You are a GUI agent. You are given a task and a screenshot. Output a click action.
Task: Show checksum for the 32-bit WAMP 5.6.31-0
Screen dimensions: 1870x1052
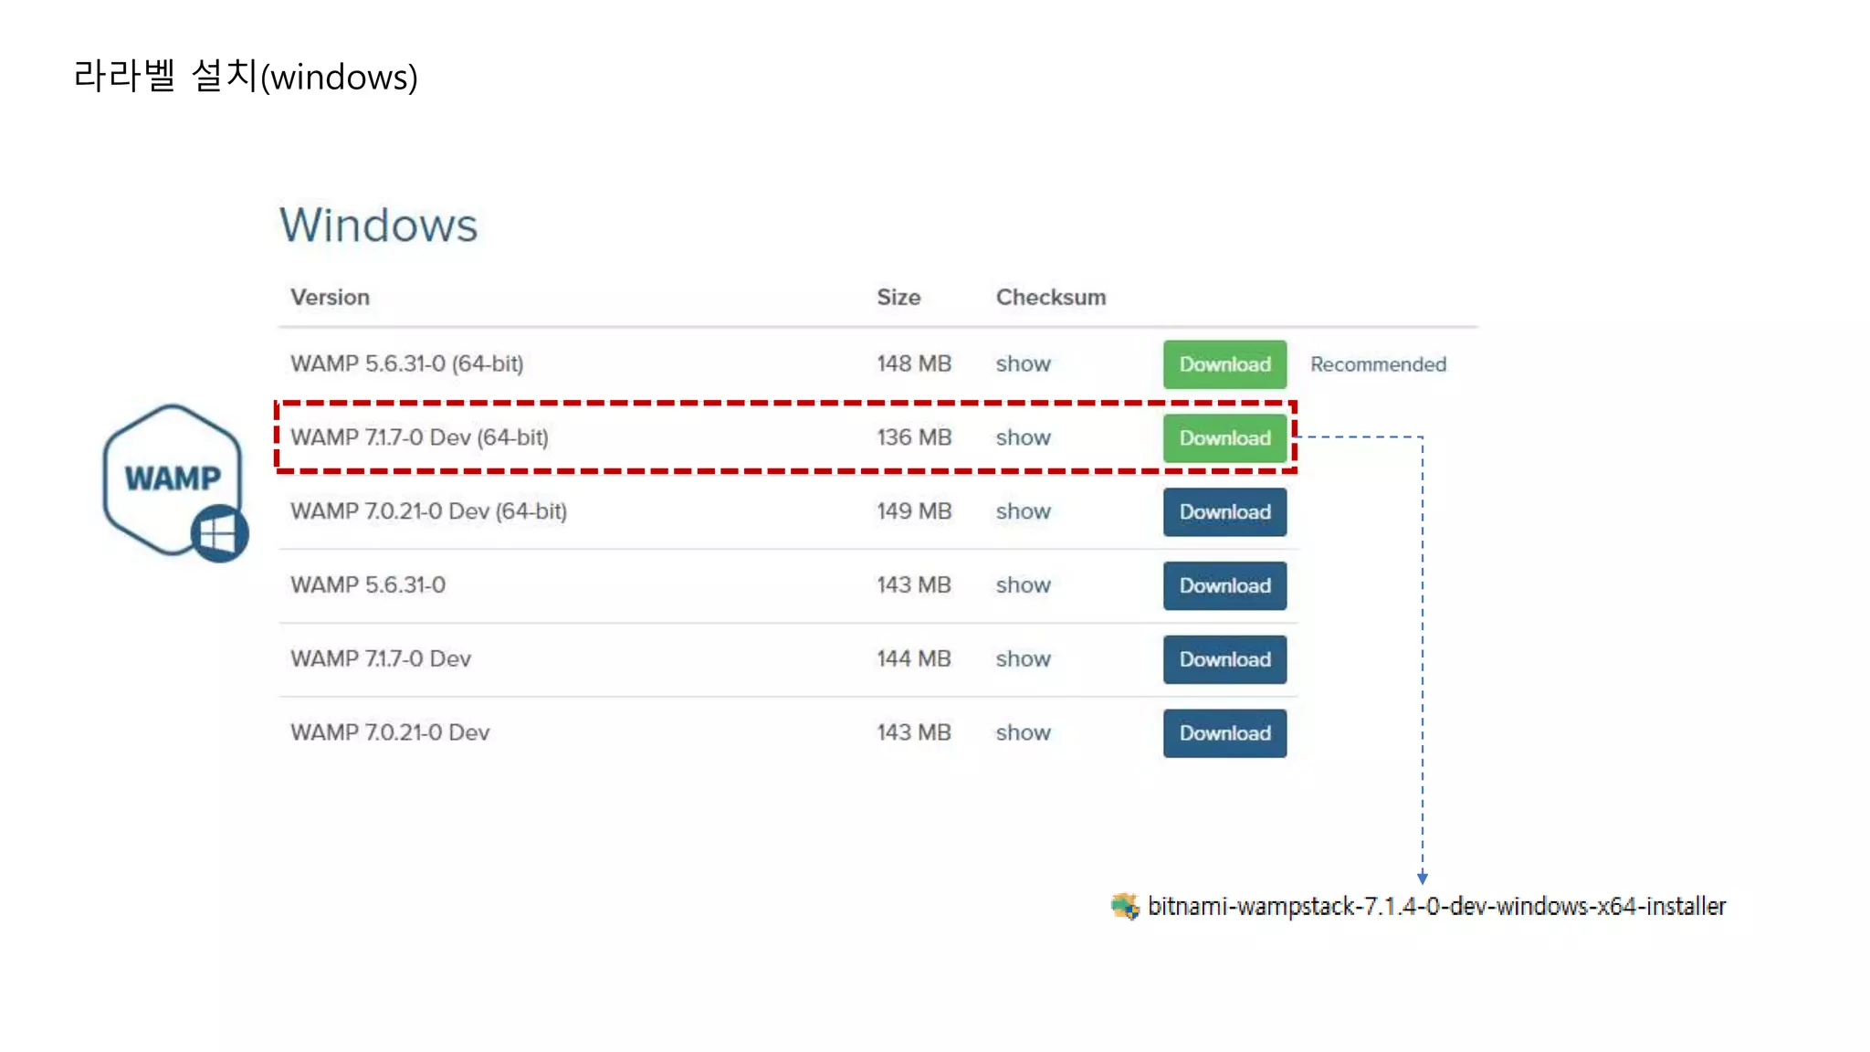point(1023,585)
